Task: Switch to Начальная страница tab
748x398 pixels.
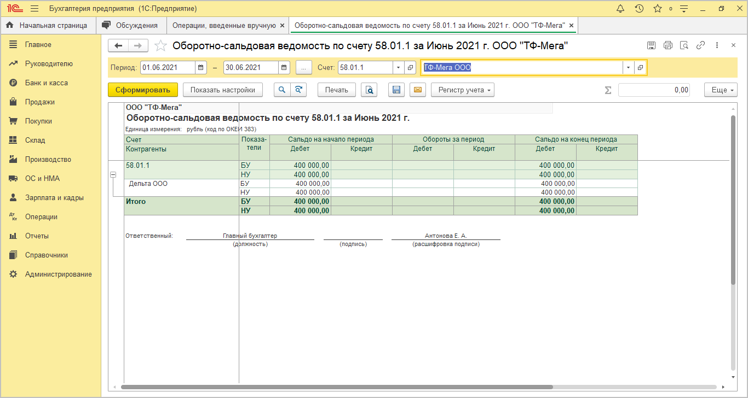Action: point(48,25)
